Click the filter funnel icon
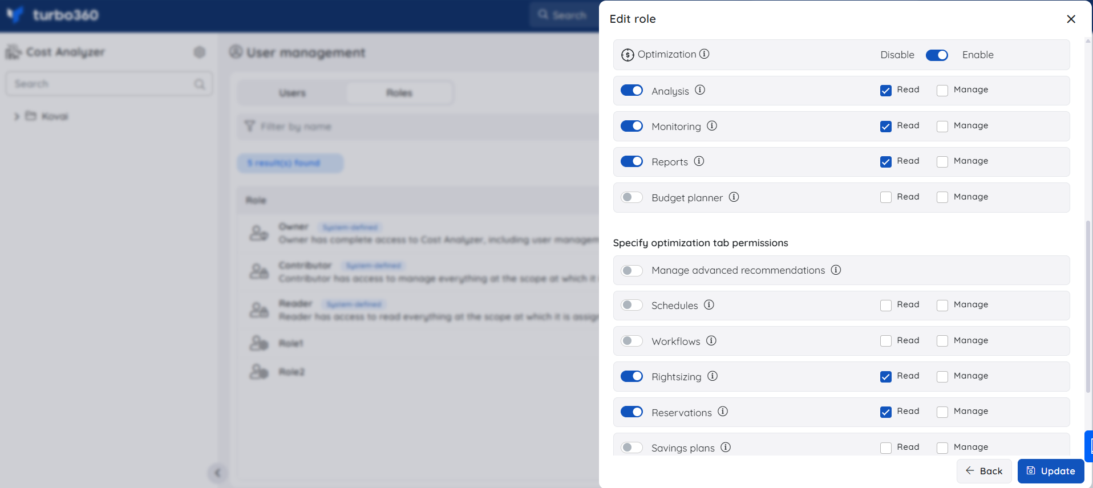 tap(249, 126)
